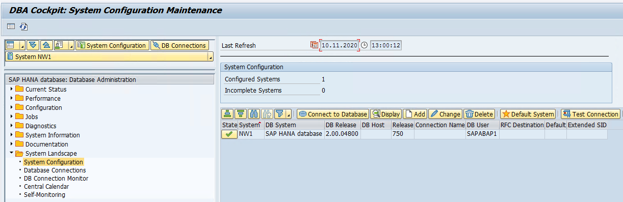The height and width of the screenshot is (202, 623).
Task: Click the Add button
Action: coord(415,114)
